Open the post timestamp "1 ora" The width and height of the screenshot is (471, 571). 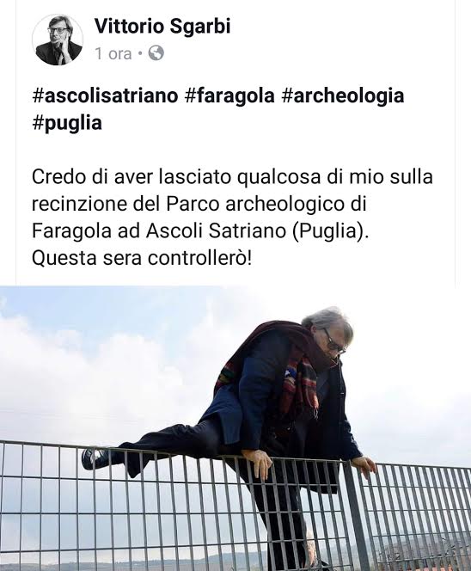[113, 54]
